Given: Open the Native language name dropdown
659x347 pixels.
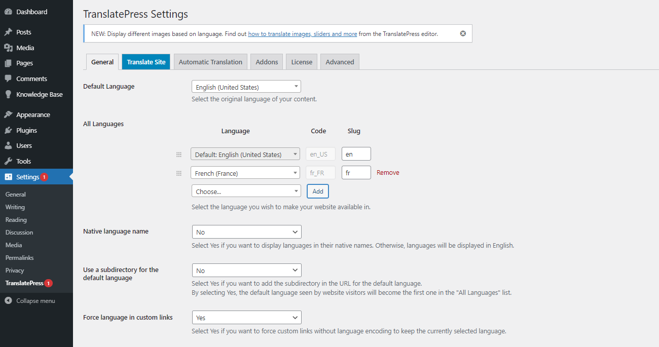Looking at the screenshot, I should pyautogui.click(x=247, y=232).
